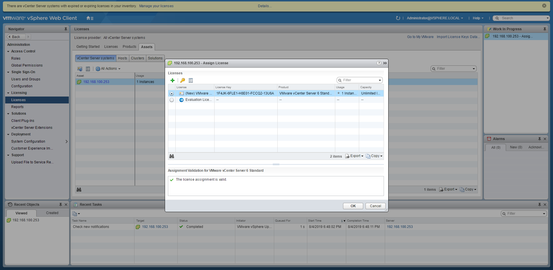The width and height of the screenshot is (553, 270).
Task: Dismiss the license expiration warning banner
Action: point(544,6)
